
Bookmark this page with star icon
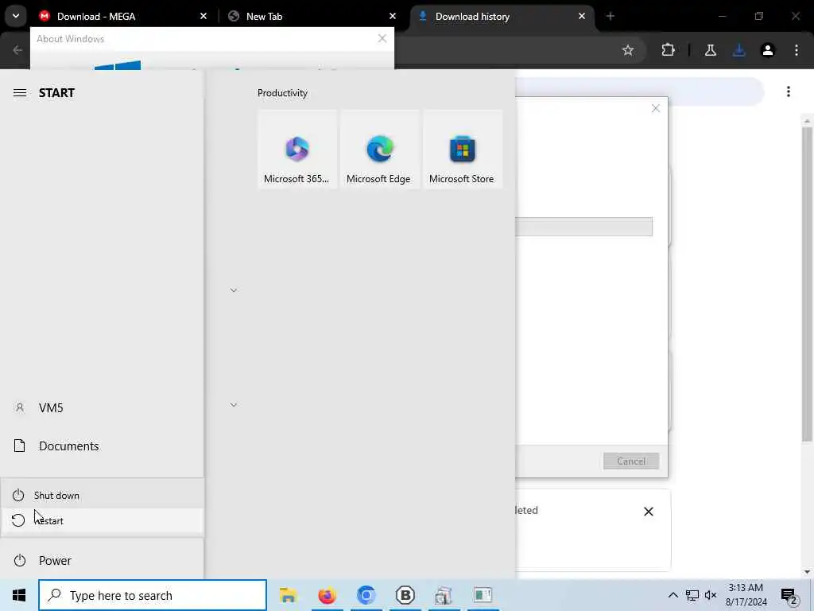[628, 50]
